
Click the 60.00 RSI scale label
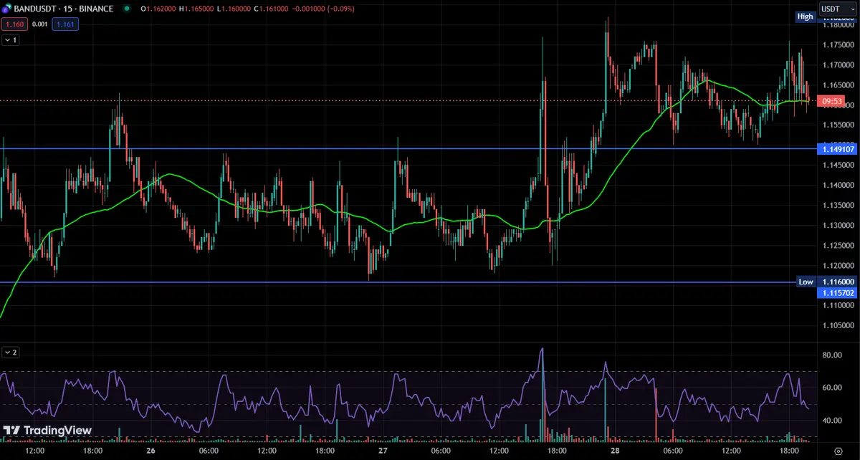click(831, 388)
